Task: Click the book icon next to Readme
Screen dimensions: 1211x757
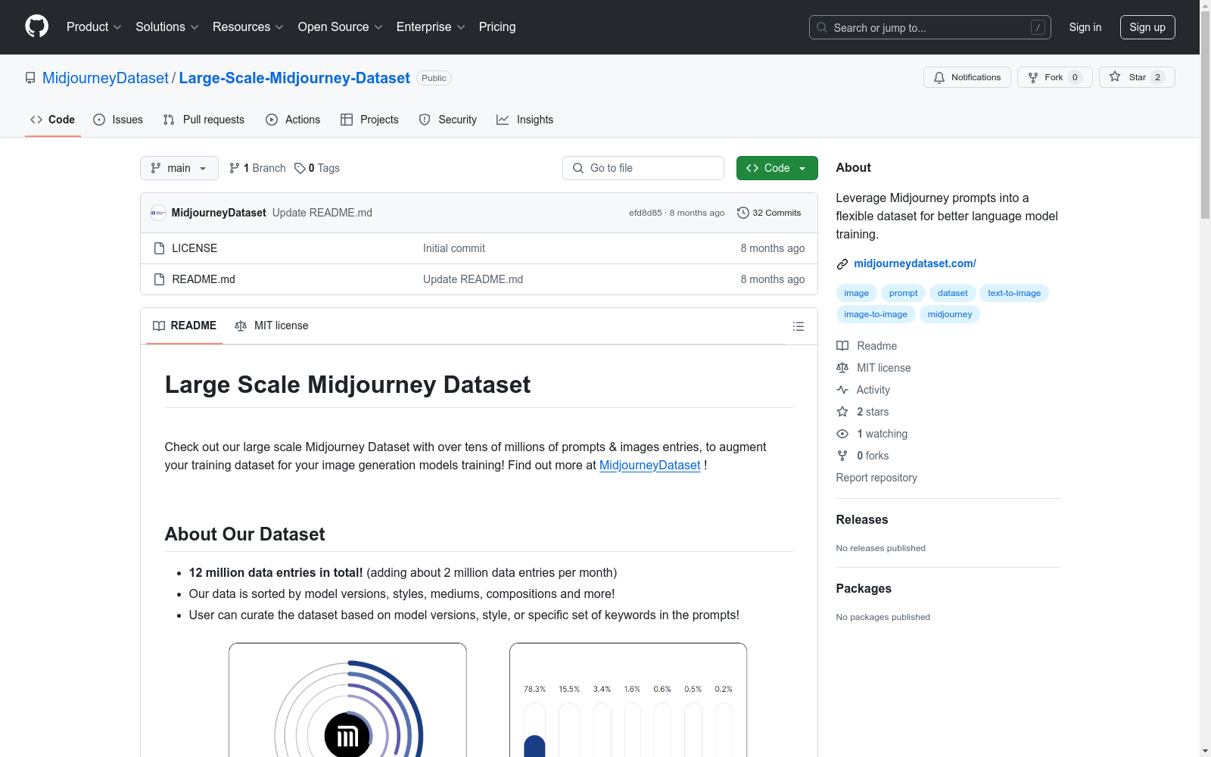Action: [842, 346]
